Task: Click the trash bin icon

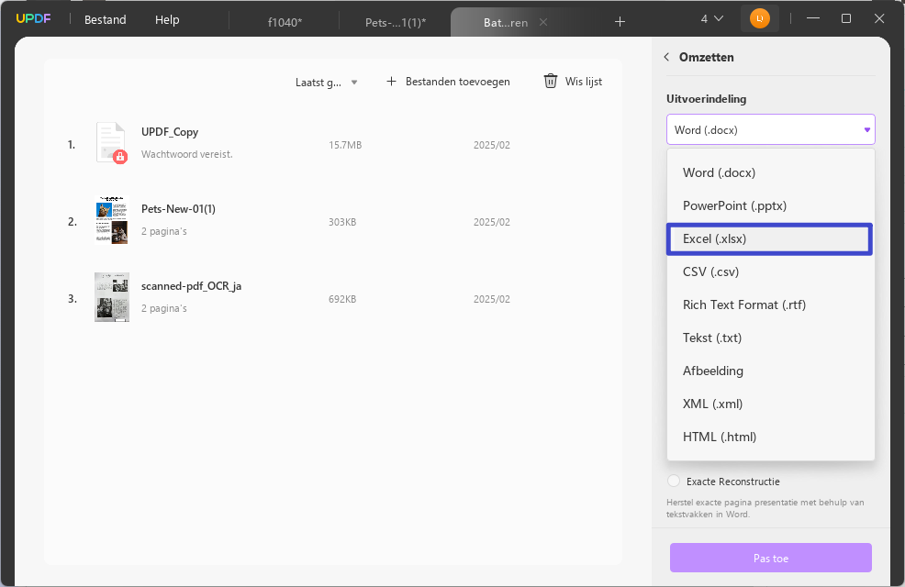Action: click(x=551, y=82)
